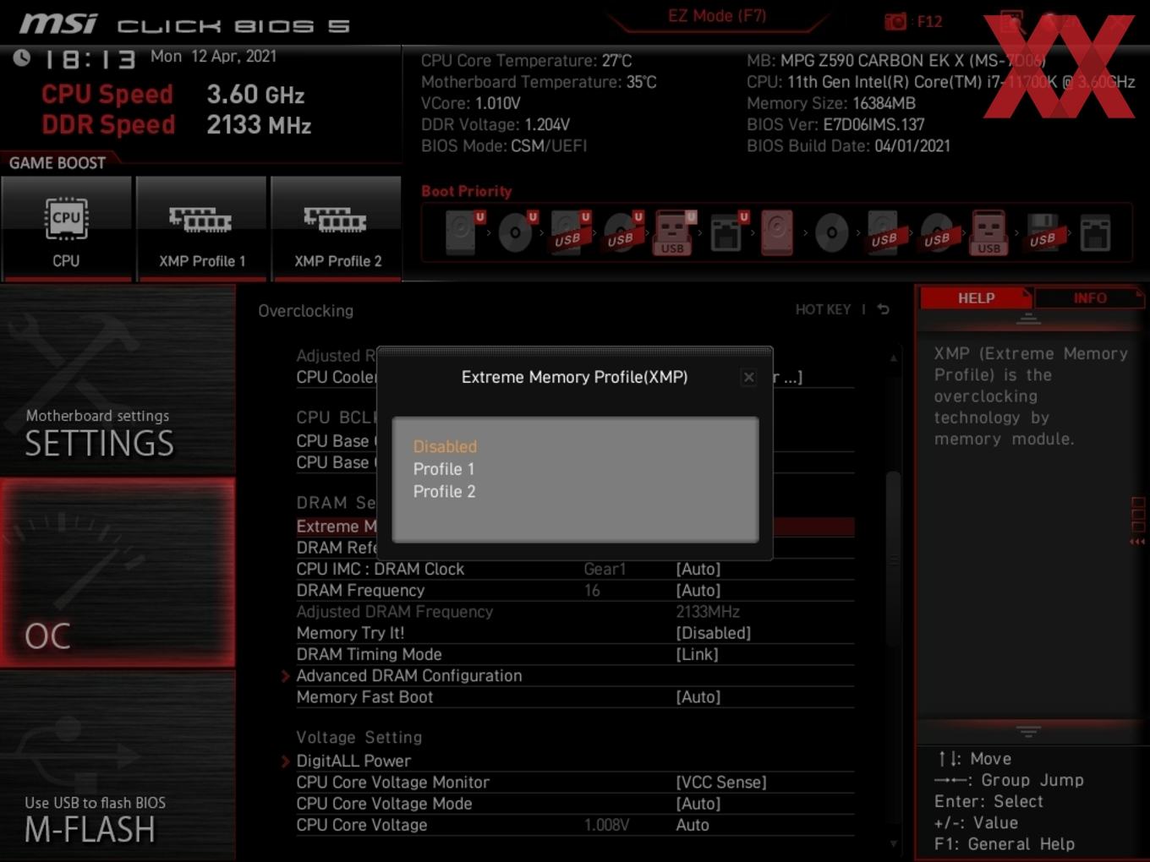The height and width of the screenshot is (862, 1150).
Task: Open the SETTINGS motherboard settings section
Action: click(x=118, y=380)
